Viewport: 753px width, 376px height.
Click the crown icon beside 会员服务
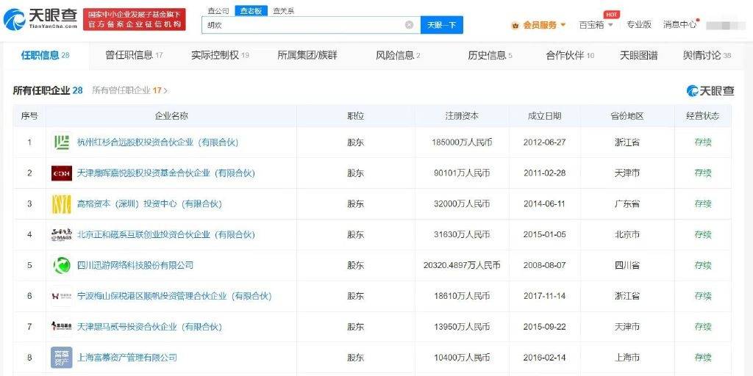coord(515,25)
